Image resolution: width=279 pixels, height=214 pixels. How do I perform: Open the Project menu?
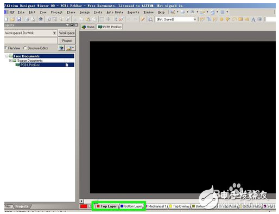click(x=56, y=12)
